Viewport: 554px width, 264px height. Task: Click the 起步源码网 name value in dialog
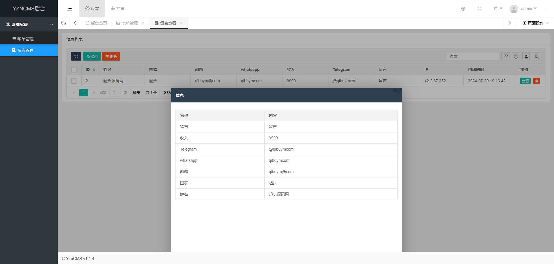click(x=279, y=194)
